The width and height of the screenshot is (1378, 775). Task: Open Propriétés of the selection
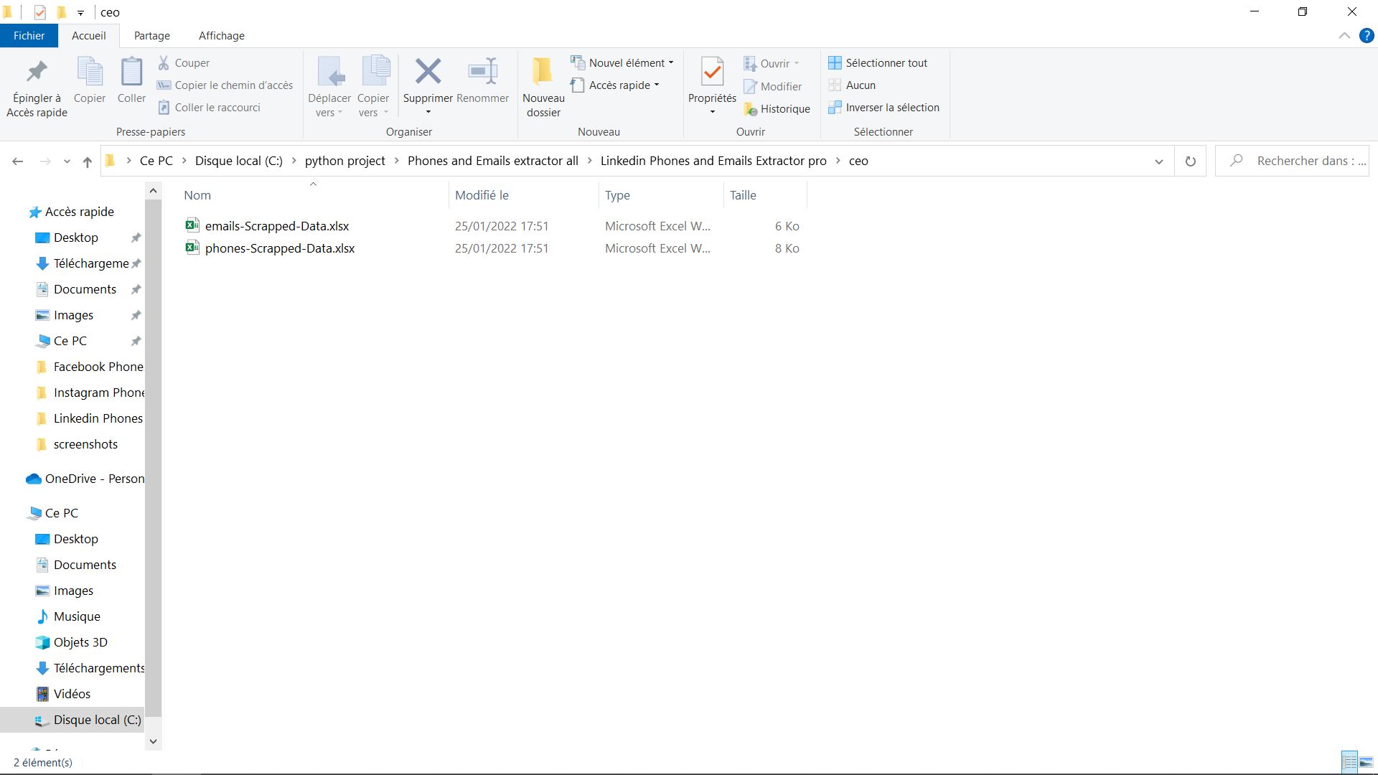click(x=712, y=88)
